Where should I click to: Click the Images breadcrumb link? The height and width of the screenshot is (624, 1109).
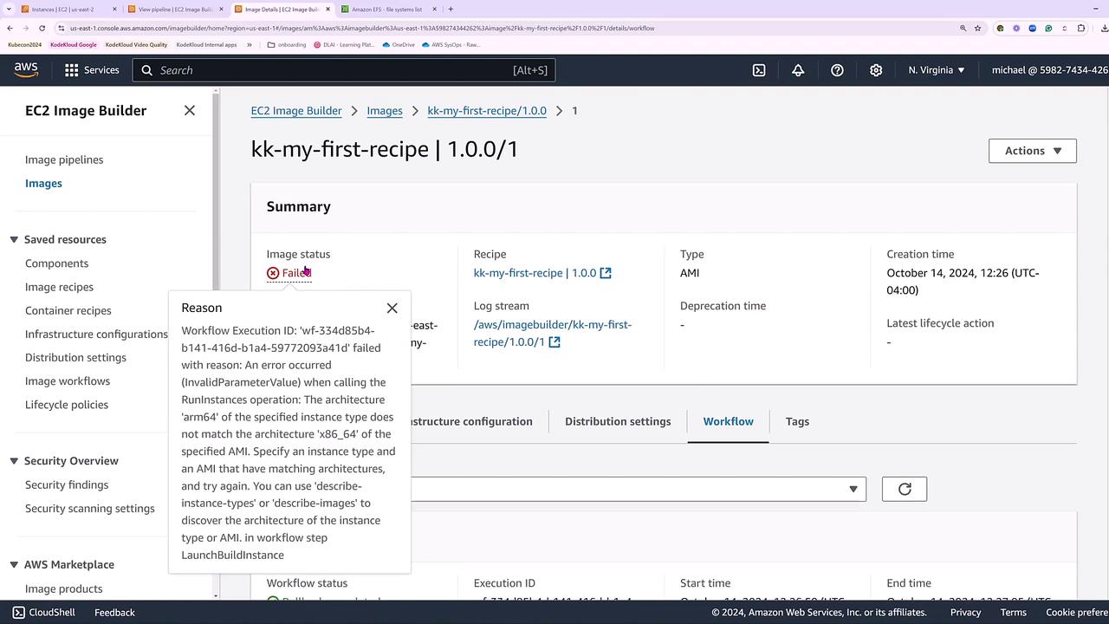pos(385,111)
